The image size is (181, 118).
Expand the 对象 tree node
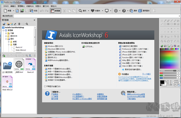6,33
